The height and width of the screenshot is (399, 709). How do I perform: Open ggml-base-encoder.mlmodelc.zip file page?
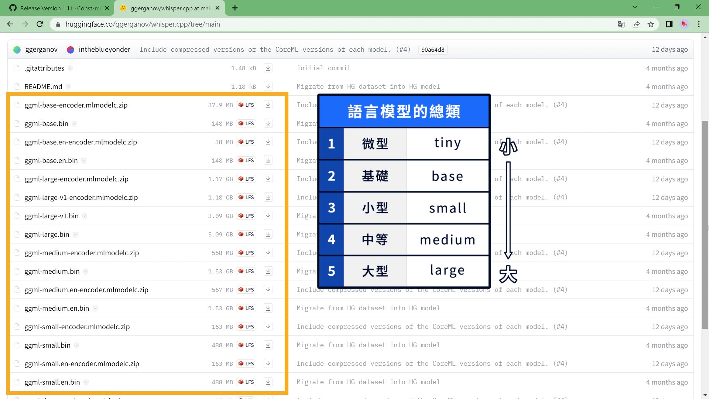pyautogui.click(x=76, y=105)
